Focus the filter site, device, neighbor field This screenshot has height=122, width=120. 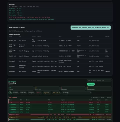click(99, 80)
